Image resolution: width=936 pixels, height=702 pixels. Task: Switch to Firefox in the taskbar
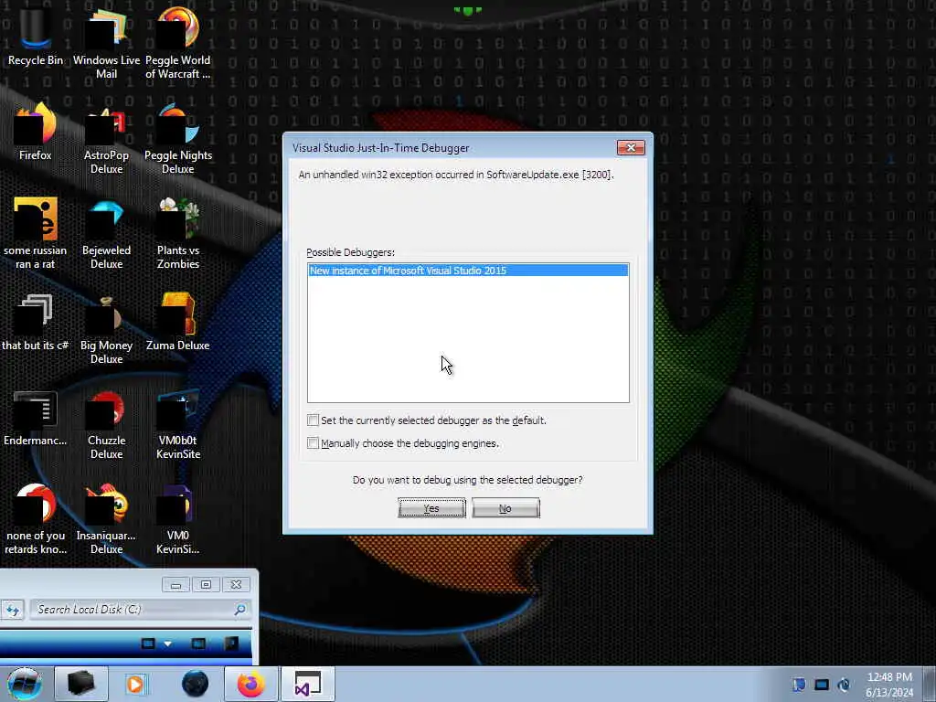[x=251, y=684]
